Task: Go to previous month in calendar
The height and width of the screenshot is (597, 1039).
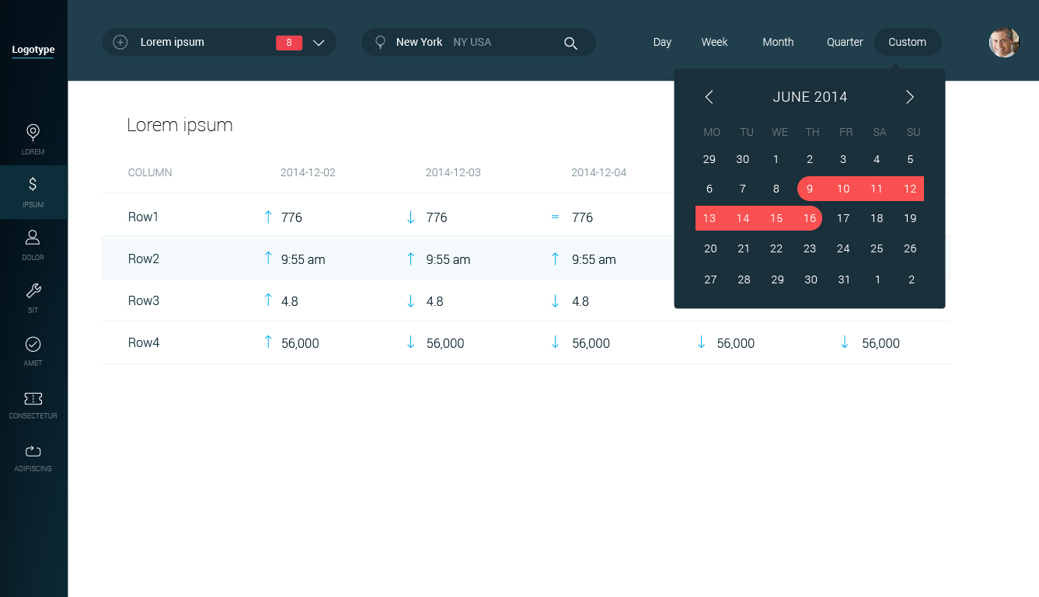Action: [x=709, y=97]
